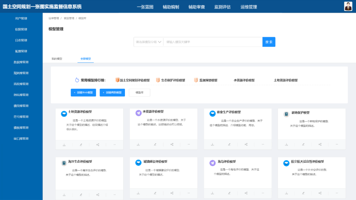Open 运维管理 top menu
The width and height of the screenshot is (356, 200).
[249, 7]
